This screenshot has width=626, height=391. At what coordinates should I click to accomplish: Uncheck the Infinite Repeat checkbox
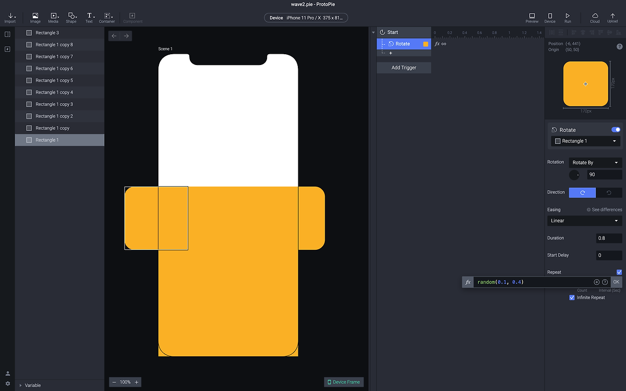[x=572, y=298]
